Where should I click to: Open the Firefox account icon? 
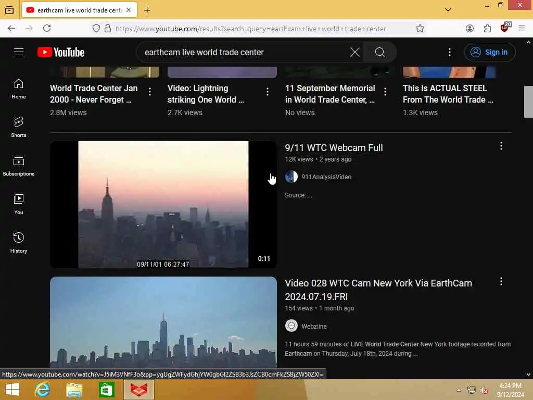tap(469, 28)
